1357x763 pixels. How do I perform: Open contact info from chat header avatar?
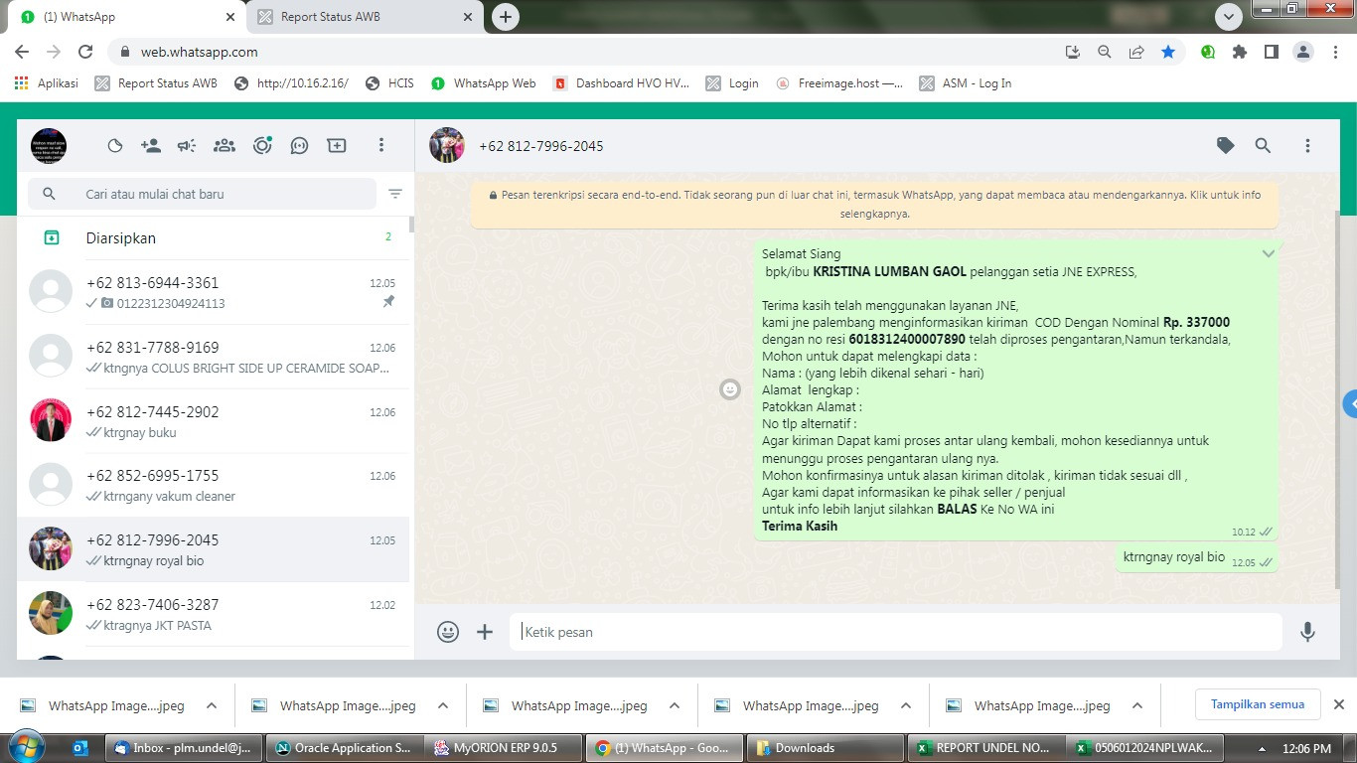pos(447,145)
